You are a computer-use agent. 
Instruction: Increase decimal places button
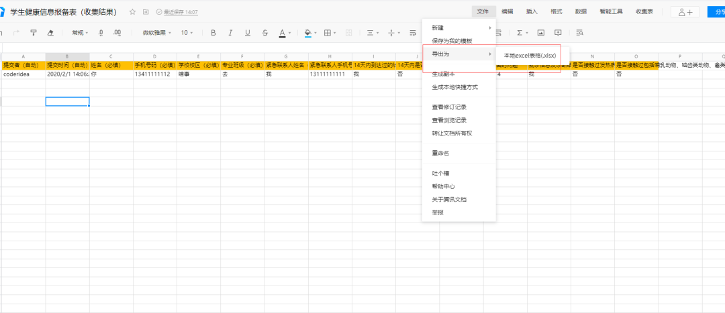click(117, 33)
